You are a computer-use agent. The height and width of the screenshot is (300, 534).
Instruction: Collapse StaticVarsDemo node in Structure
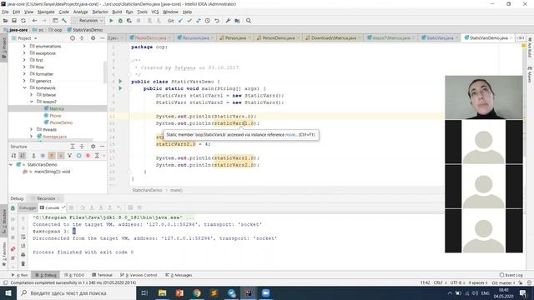[x=11, y=165]
